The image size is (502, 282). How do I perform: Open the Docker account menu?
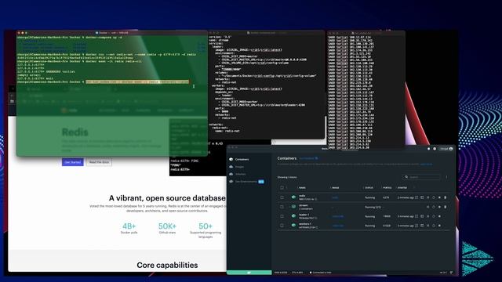pos(446,149)
